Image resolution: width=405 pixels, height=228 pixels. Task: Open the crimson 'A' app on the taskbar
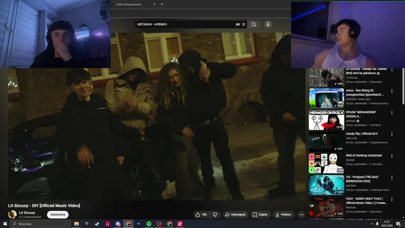(x=108, y=224)
